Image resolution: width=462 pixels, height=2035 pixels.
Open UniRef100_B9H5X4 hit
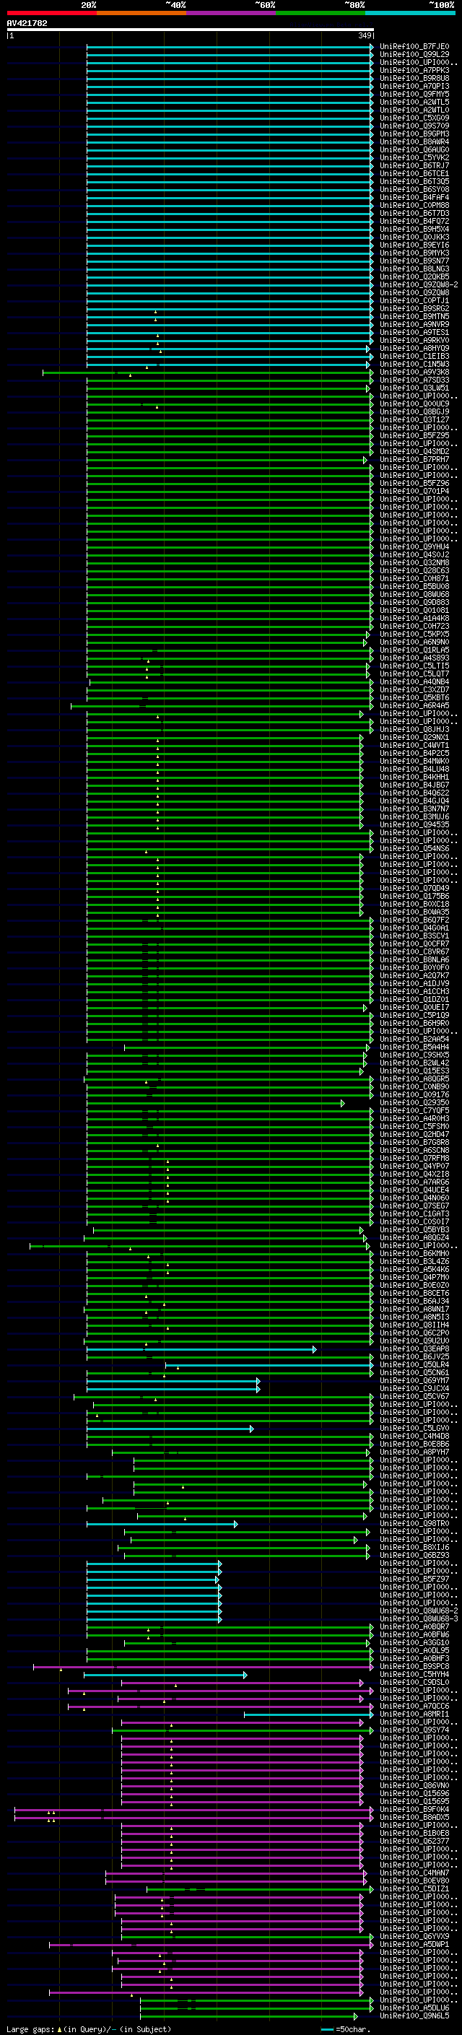414,229
